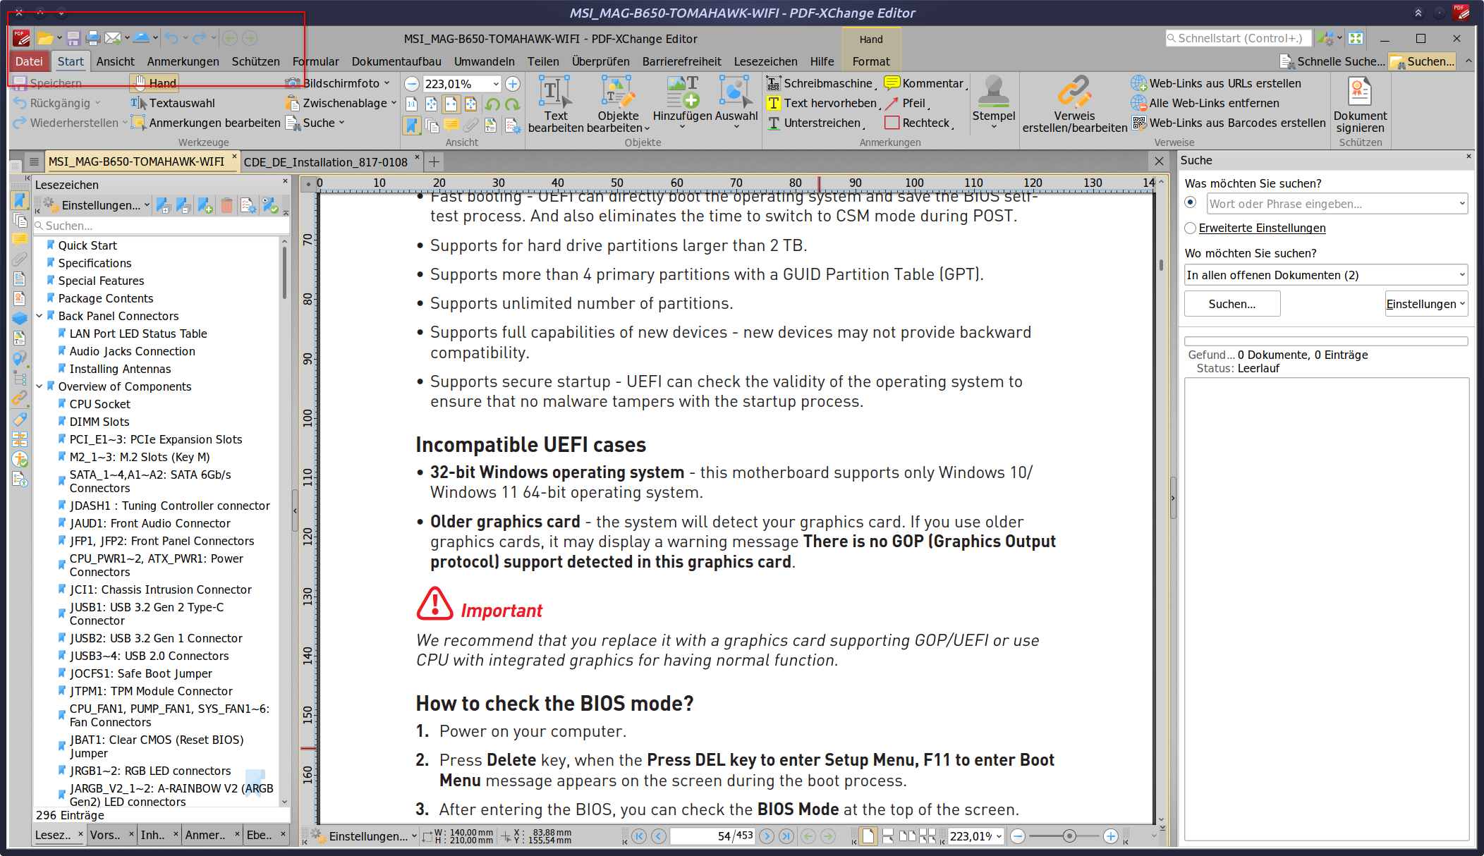Click Verweis erstellen/bearbeiten link tool
This screenshot has width=1484, height=856.
tap(1074, 104)
